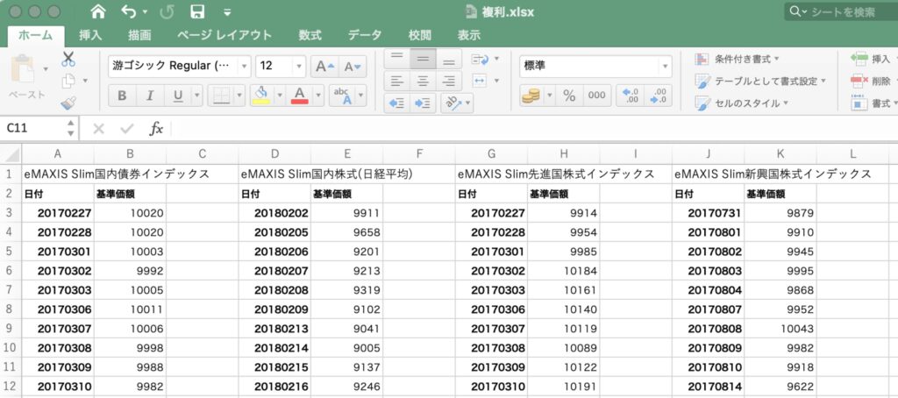Align text to middle of cell

click(x=424, y=59)
